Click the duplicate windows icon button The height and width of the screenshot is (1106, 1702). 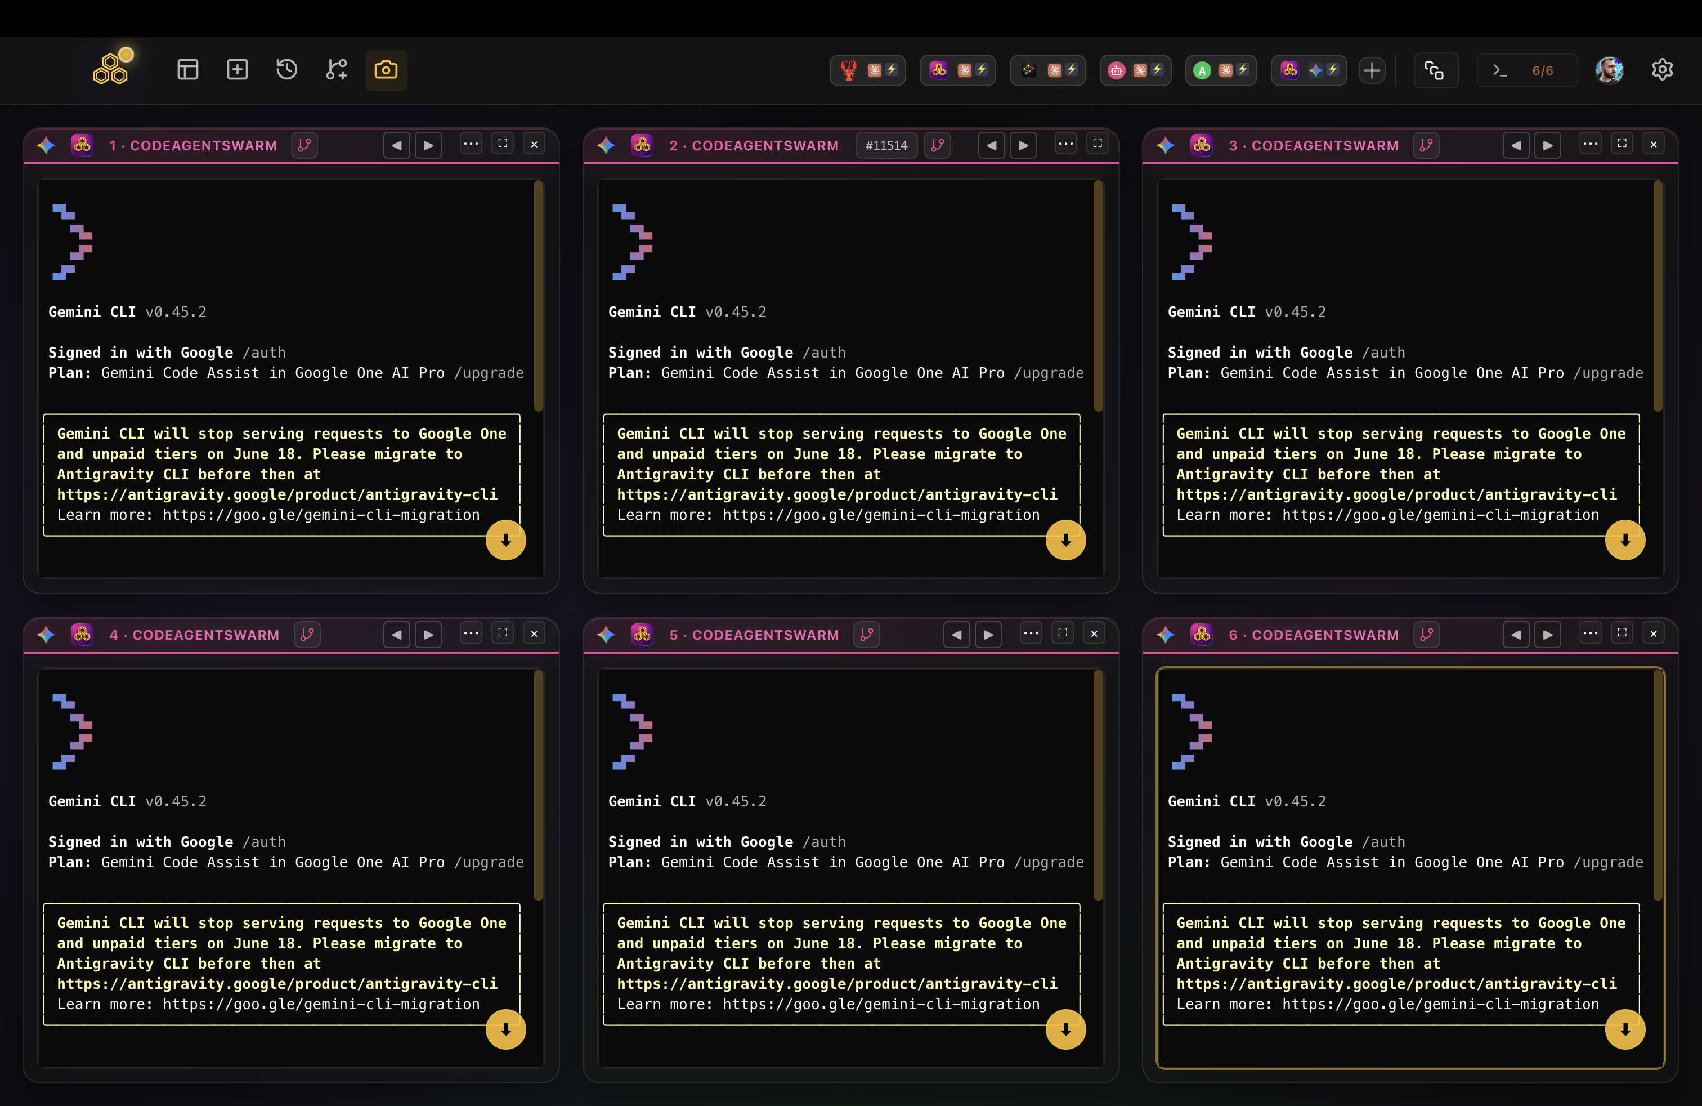pos(1435,70)
